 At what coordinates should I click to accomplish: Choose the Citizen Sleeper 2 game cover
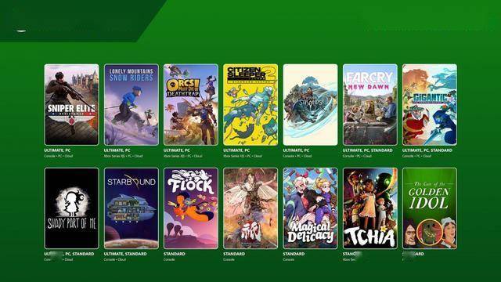tap(250, 104)
